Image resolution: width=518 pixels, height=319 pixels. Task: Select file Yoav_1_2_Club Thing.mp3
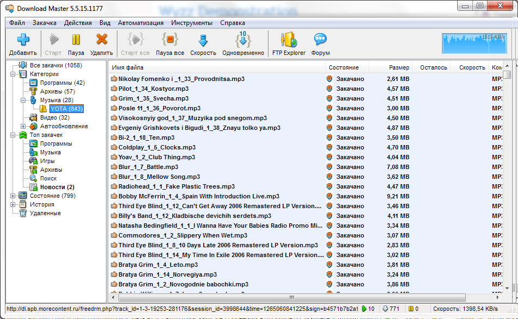157,157
